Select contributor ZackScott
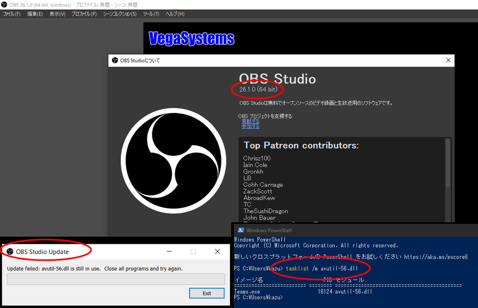 coord(258,191)
